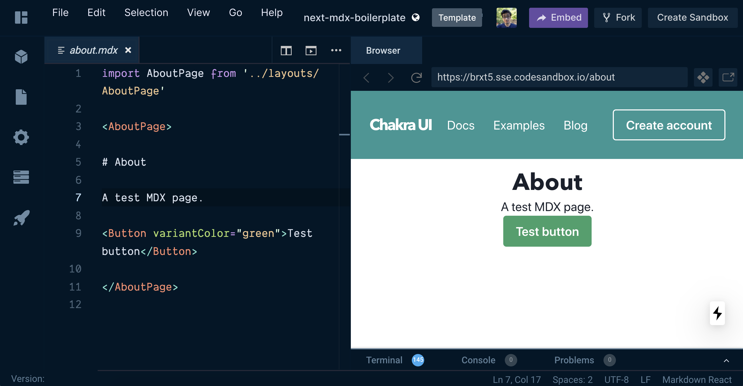Click the preview URL address field

click(559, 77)
